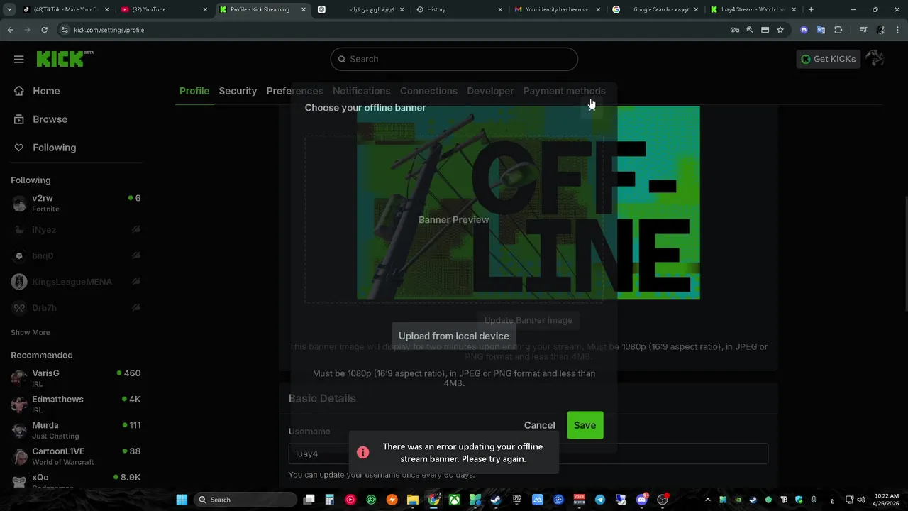This screenshot has height=511, width=908.
Task: Open the Windows Start menu
Action: (182, 500)
